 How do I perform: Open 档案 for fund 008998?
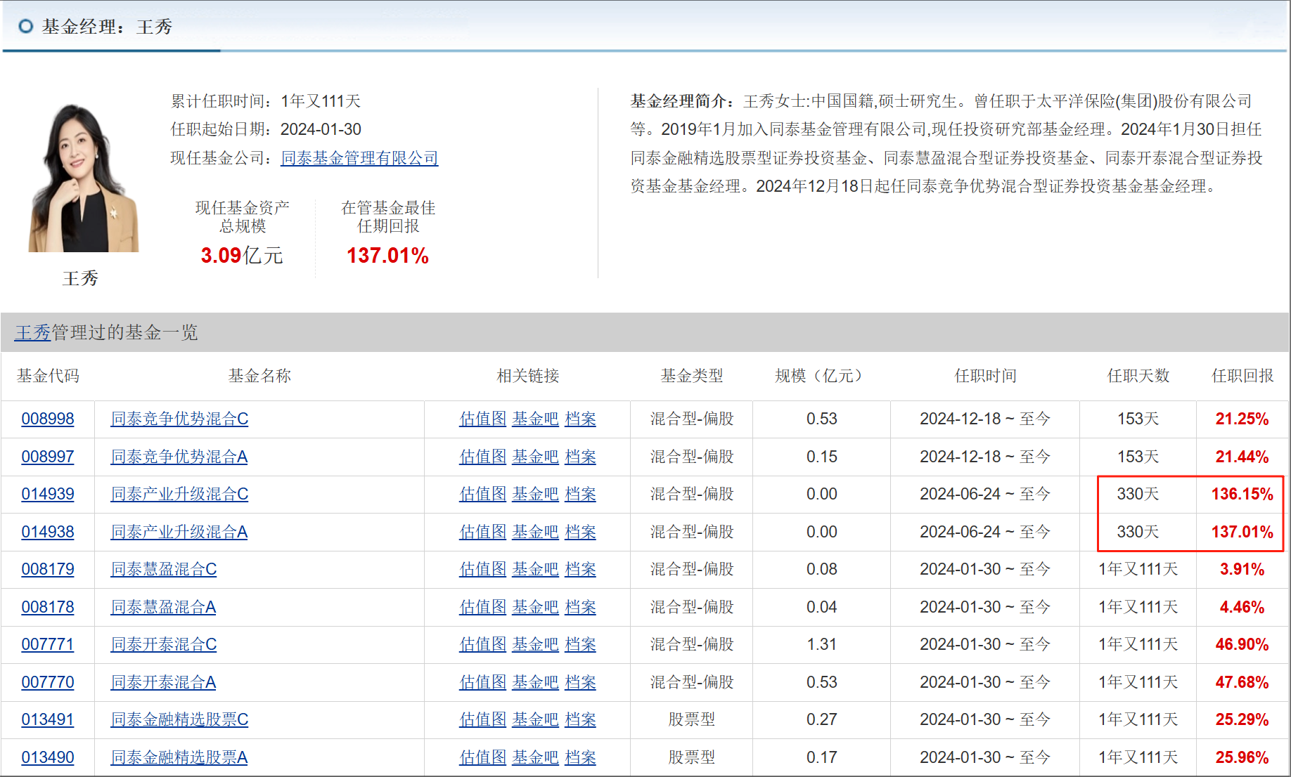tap(581, 419)
